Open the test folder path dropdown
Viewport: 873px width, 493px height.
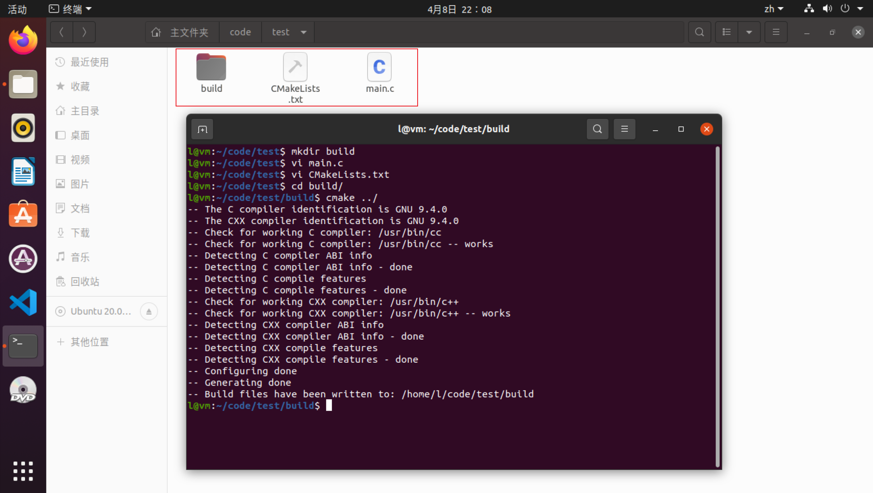(304, 32)
